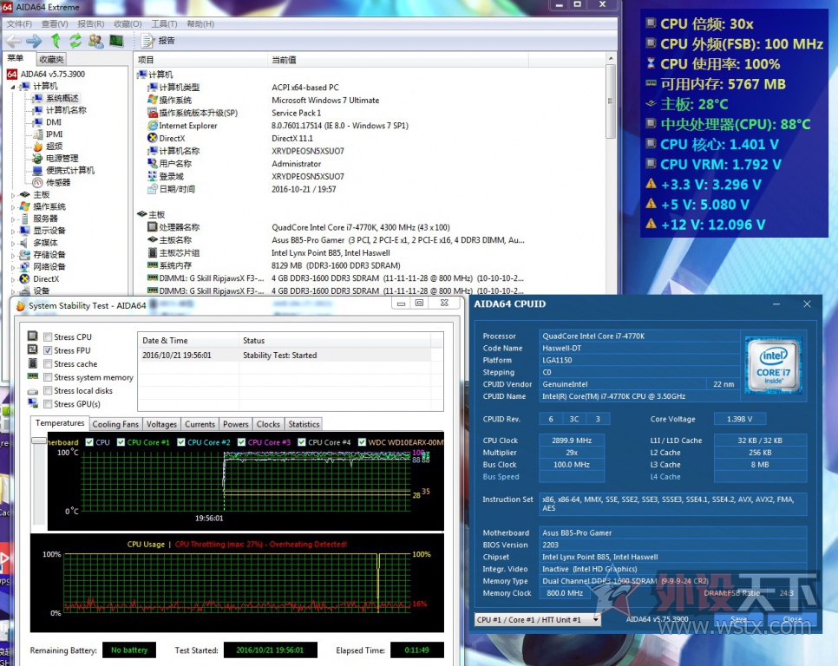Click the green Up arrow toolbar icon

point(56,41)
